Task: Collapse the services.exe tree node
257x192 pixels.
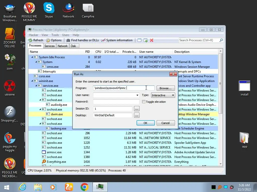Action: pyautogui.click(x=36, y=85)
